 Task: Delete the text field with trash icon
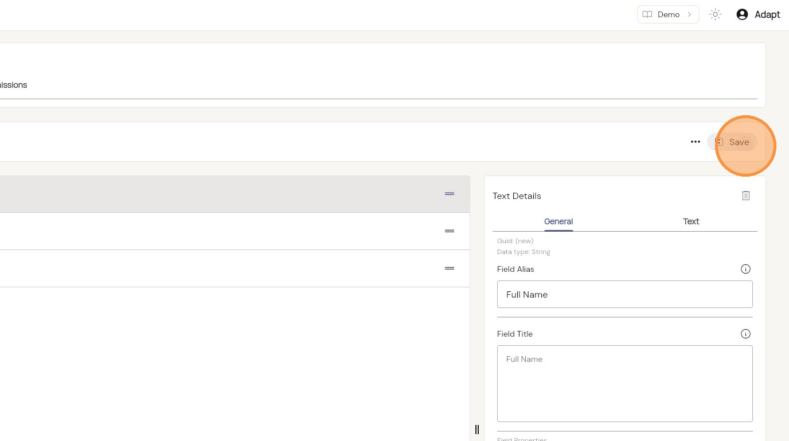(x=746, y=196)
